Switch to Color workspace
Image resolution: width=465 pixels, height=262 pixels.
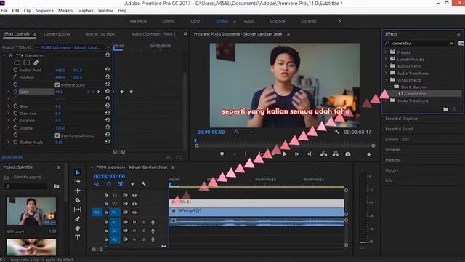tap(195, 21)
